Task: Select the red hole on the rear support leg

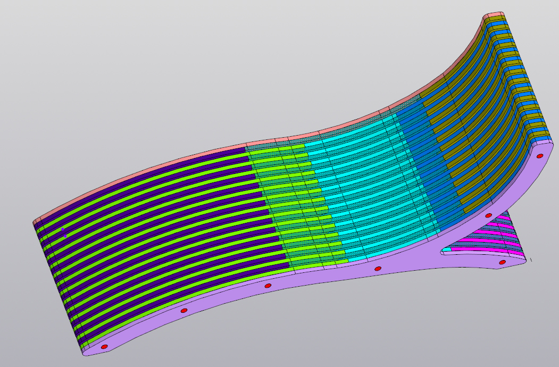Action: [502, 262]
